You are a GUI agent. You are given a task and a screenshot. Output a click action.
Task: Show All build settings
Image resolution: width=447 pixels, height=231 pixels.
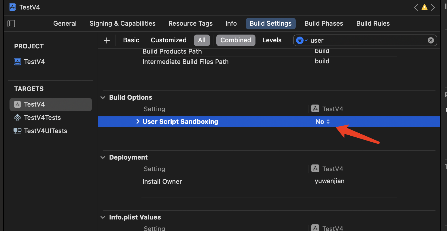pyautogui.click(x=202, y=40)
